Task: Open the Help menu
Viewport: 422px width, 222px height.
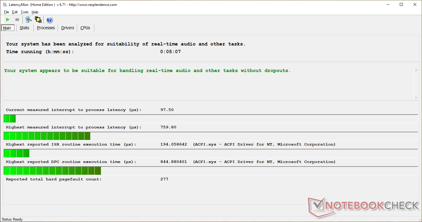Action: pyautogui.click(x=35, y=12)
